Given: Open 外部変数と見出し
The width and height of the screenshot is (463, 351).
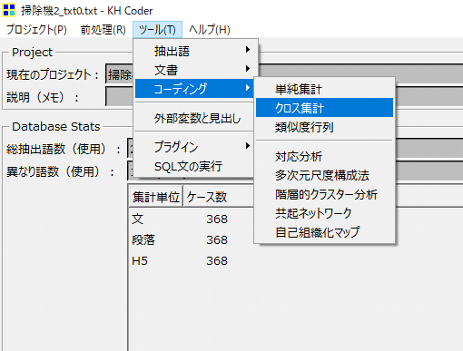Looking at the screenshot, I should coord(194,118).
